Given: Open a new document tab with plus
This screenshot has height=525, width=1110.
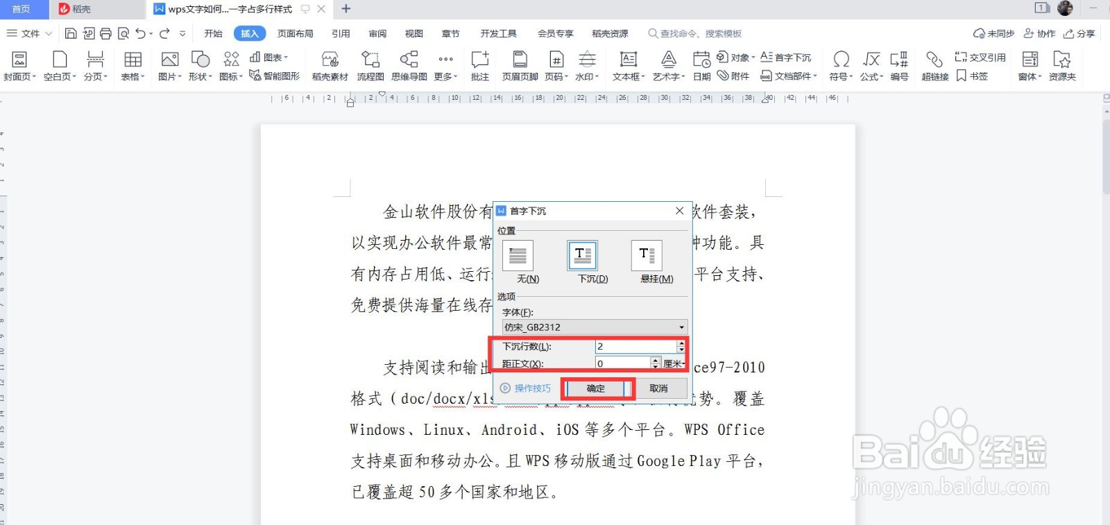Looking at the screenshot, I should click(x=346, y=9).
